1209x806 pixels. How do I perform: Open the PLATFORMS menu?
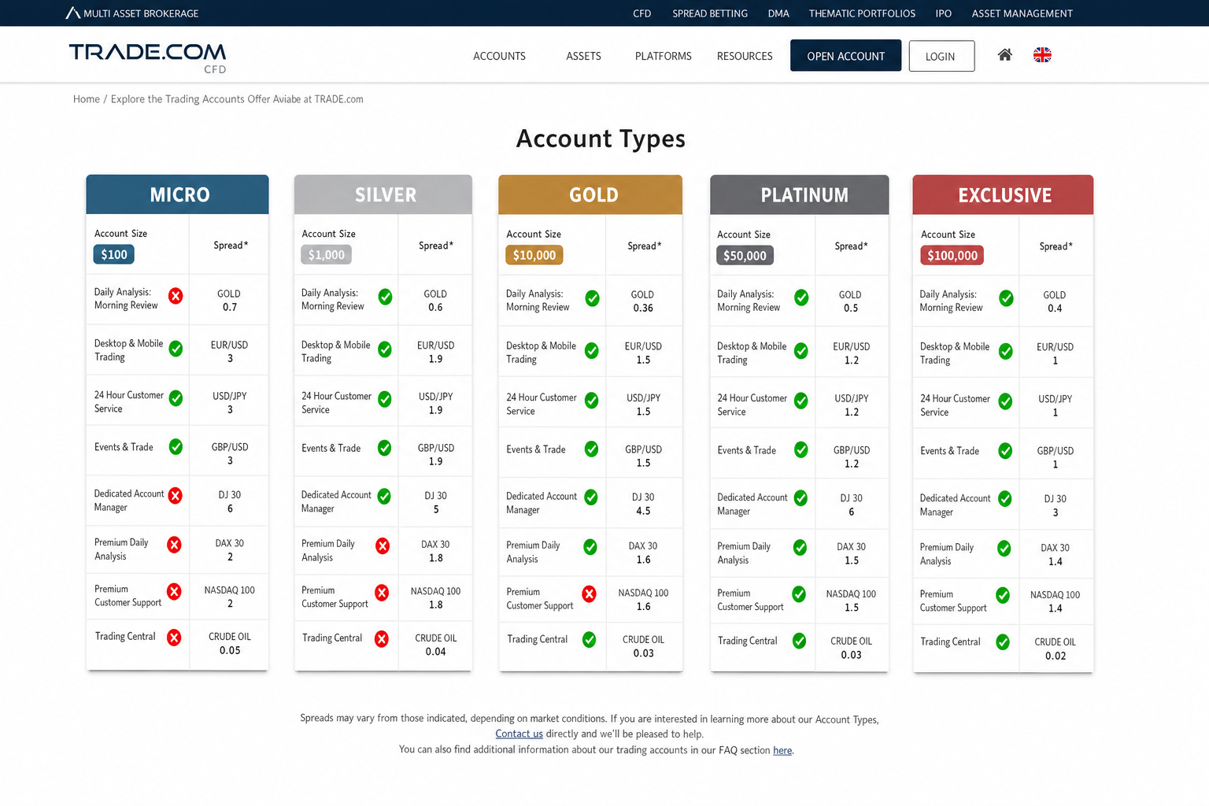(664, 56)
